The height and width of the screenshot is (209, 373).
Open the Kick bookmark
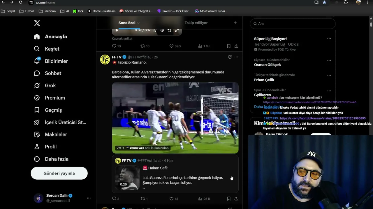point(78,11)
